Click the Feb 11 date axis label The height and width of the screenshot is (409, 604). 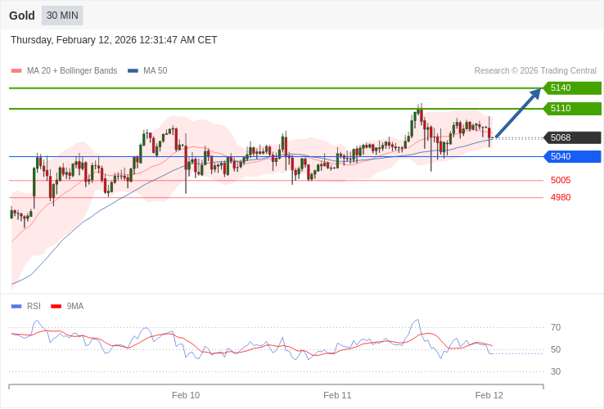pyautogui.click(x=337, y=395)
